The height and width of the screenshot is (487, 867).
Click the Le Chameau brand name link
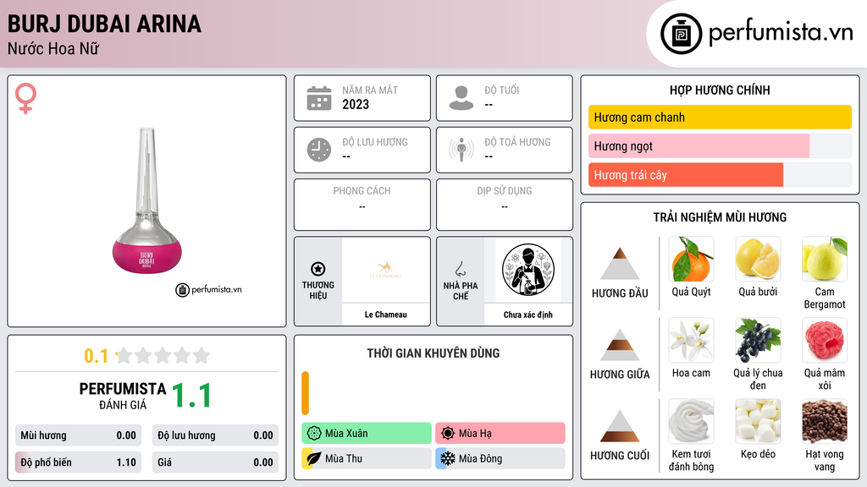pos(385,315)
